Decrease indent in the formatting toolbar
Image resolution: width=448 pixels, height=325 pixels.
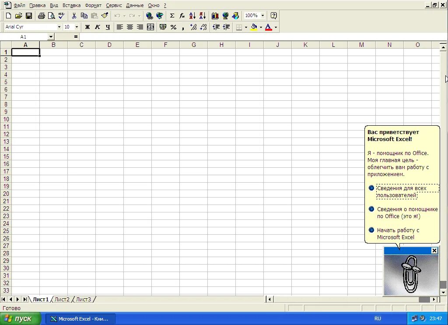[216, 27]
